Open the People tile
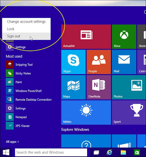Image resolution: width=146 pixels, height=157 pixels. click(99, 62)
